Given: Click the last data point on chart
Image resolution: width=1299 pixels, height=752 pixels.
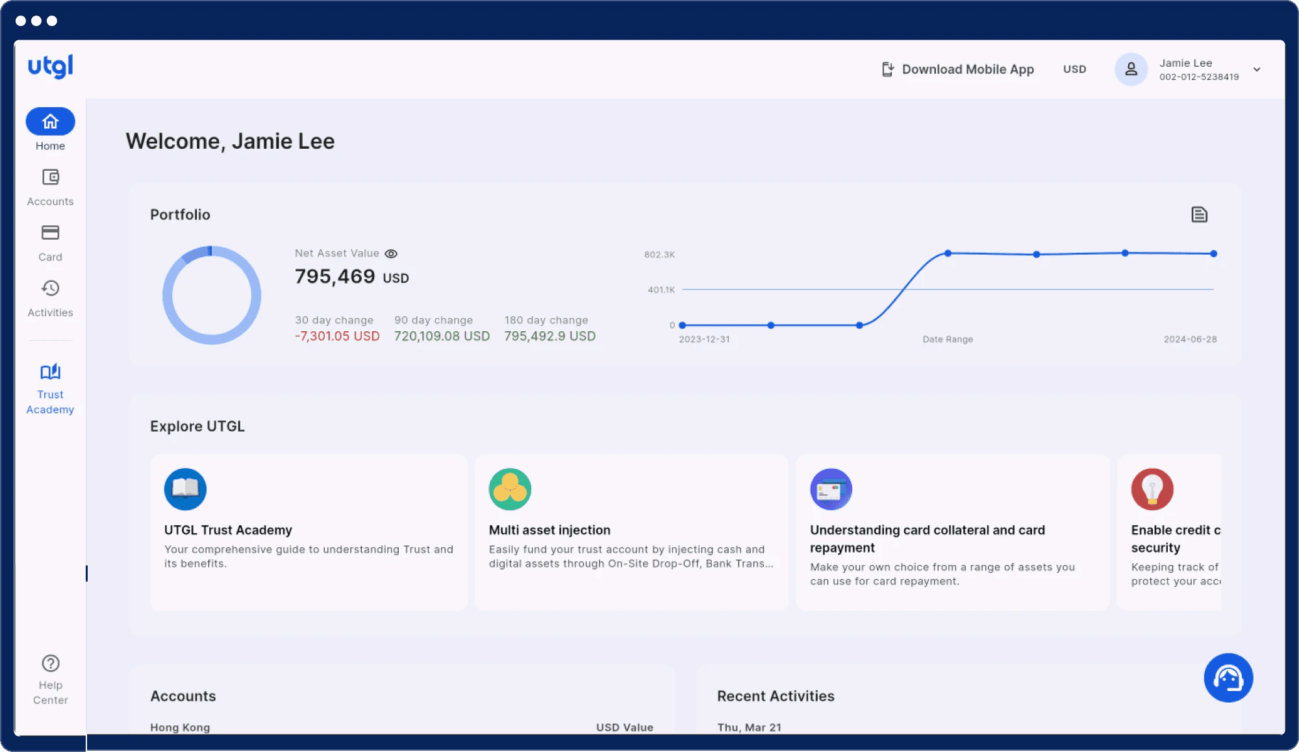Looking at the screenshot, I should tap(1213, 254).
